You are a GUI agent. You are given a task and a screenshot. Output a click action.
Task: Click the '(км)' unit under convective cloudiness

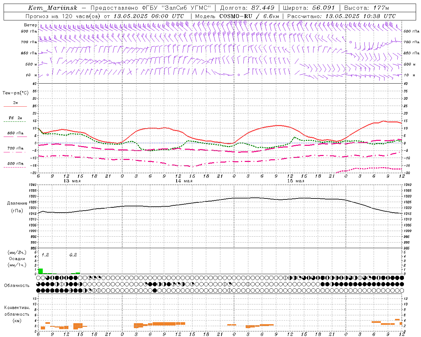pos(17,321)
